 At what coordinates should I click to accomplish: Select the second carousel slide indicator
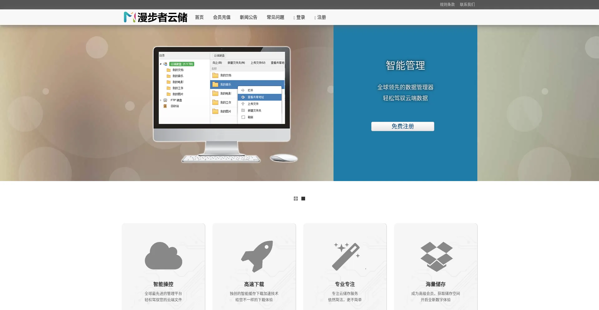(x=303, y=199)
